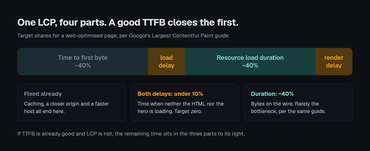Click the "One LCP, four parts." headline sentence
Screen dimensions: 370x151
point(62,23)
